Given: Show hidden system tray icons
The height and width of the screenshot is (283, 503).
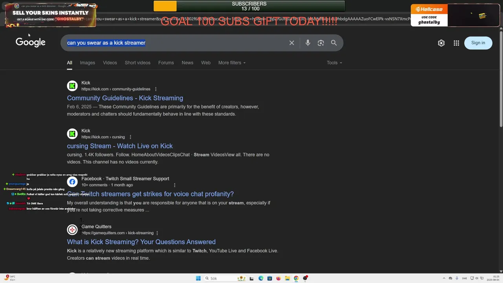Looking at the screenshot, I should pos(444,278).
